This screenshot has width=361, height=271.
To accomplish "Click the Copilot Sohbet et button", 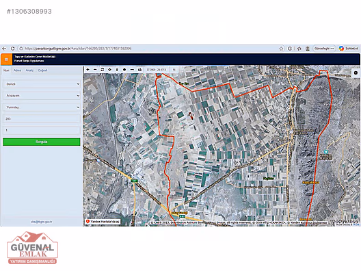I will coord(349,49).
